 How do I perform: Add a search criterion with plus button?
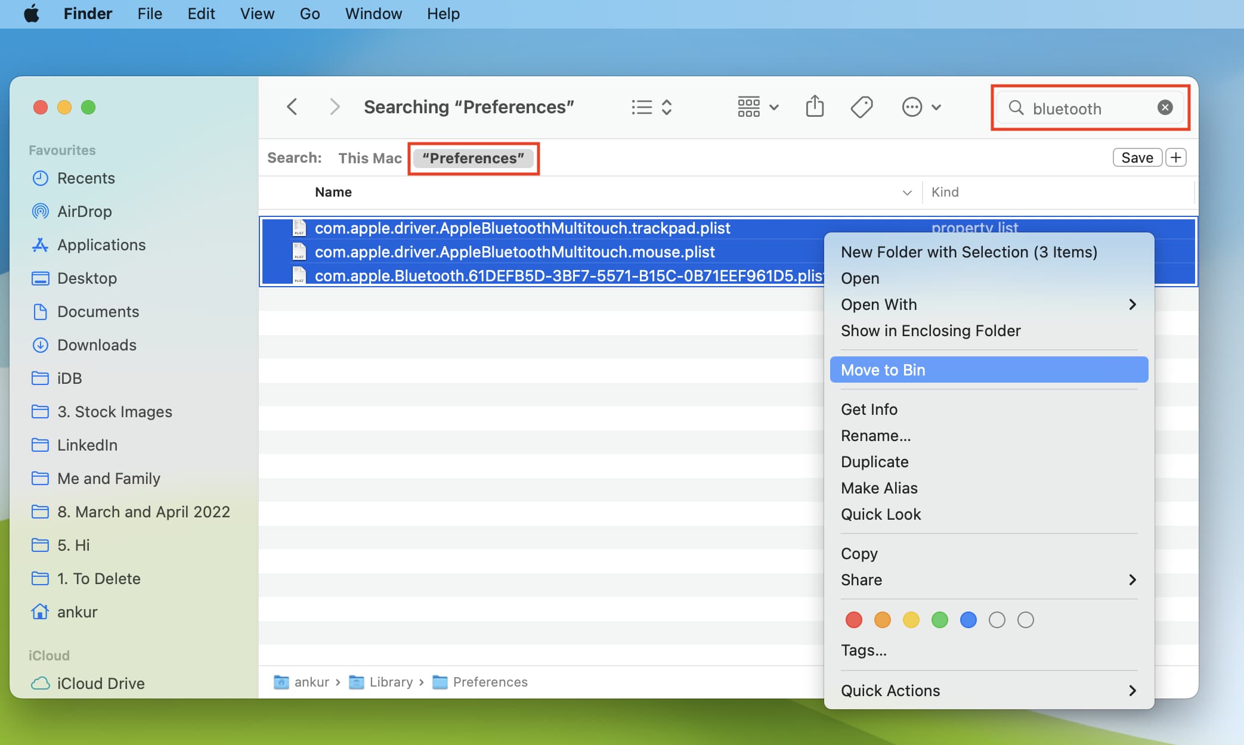coord(1176,158)
